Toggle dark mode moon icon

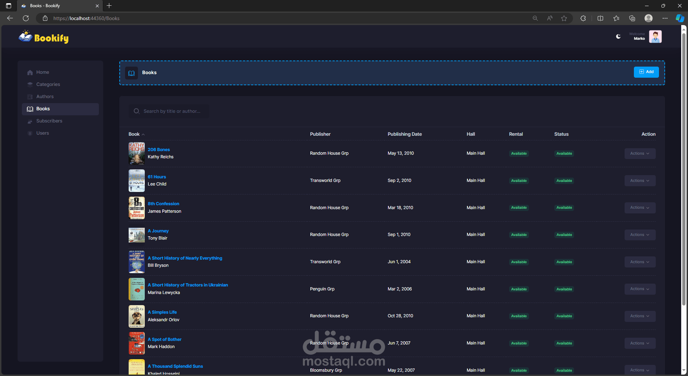click(x=618, y=37)
